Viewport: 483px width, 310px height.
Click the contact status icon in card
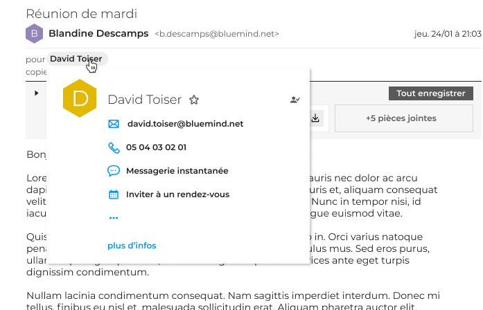point(295,100)
